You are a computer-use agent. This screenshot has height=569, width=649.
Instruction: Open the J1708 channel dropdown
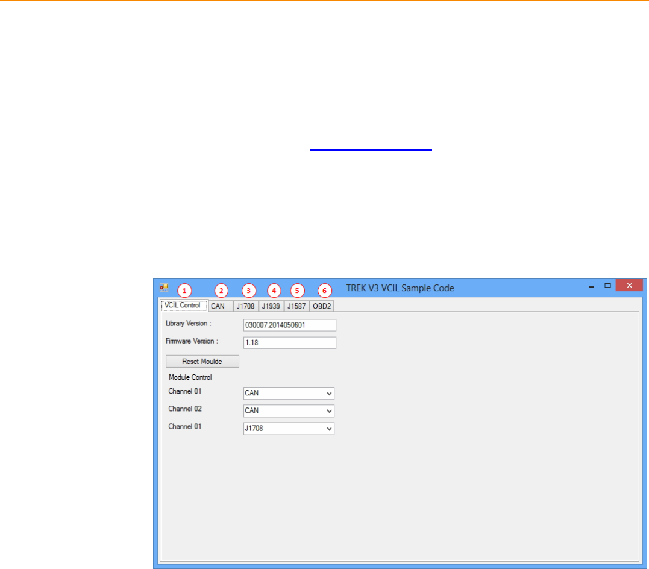[x=289, y=428]
